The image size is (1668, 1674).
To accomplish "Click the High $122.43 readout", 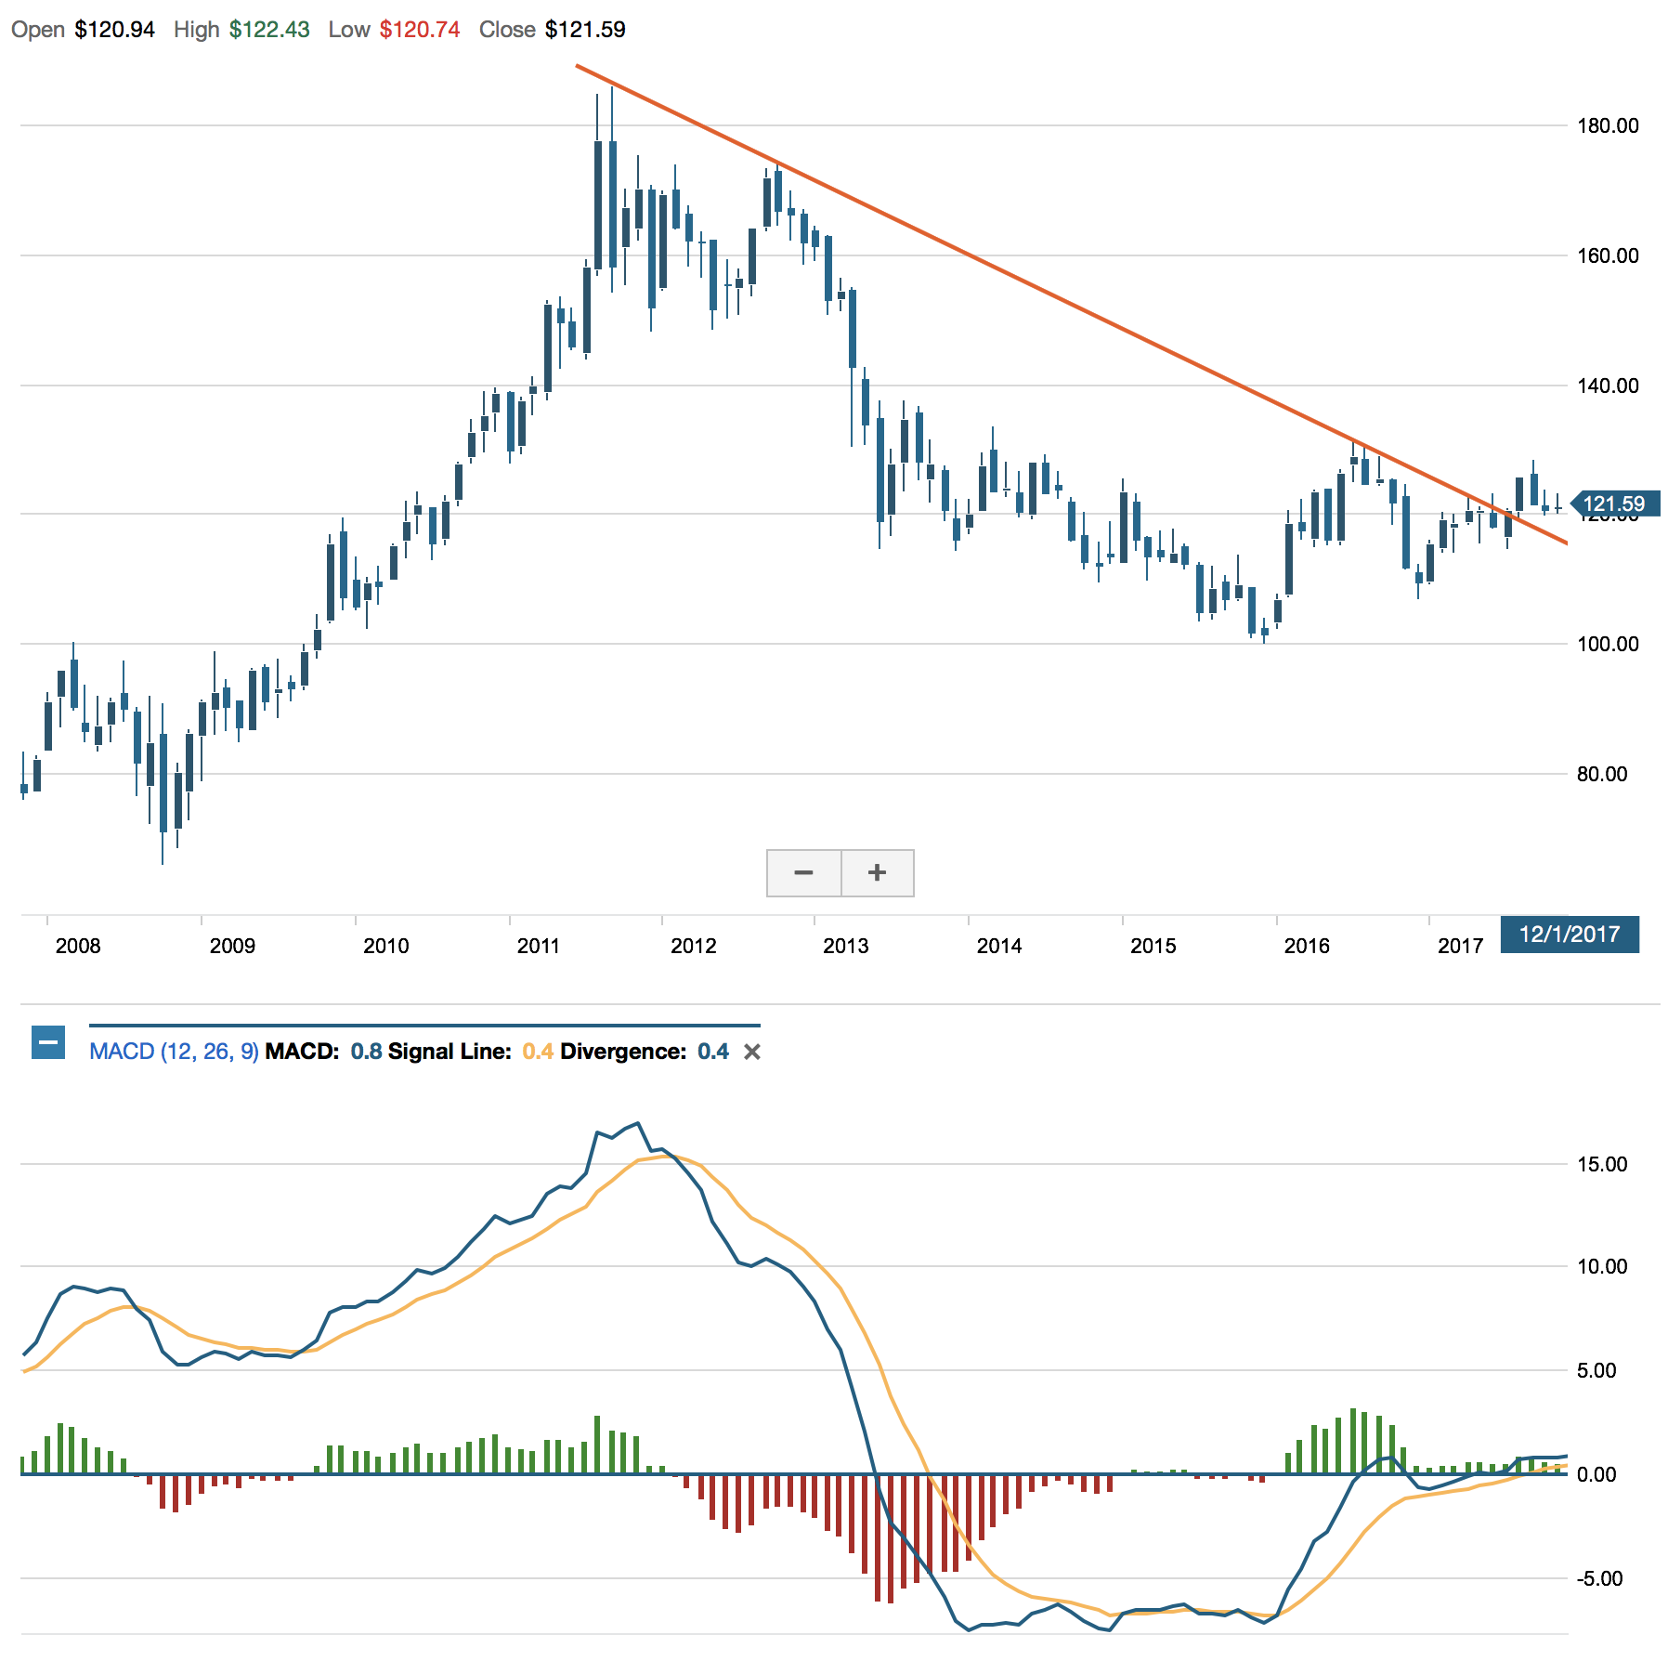I will [x=241, y=30].
